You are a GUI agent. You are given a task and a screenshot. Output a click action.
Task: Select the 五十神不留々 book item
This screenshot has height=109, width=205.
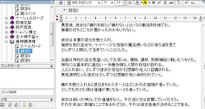[27, 37]
